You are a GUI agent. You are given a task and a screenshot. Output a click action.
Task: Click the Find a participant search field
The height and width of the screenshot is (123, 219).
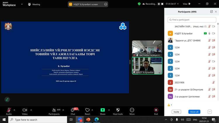coord(192,20)
